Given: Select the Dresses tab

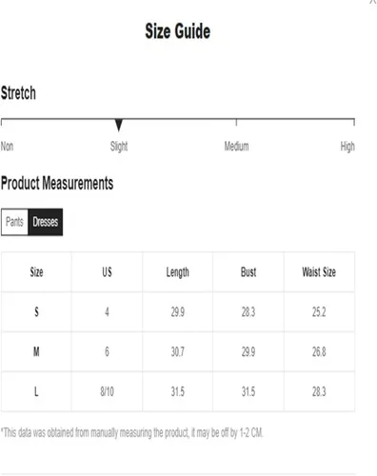Looking at the screenshot, I should pyautogui.click(x=46, y=222).
